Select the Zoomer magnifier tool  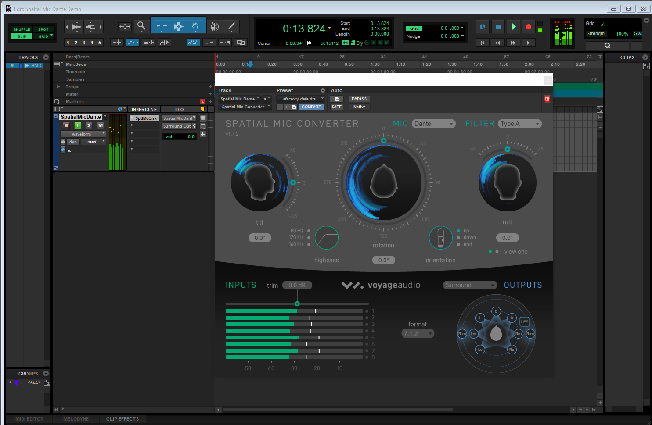[x=141, y=26]
